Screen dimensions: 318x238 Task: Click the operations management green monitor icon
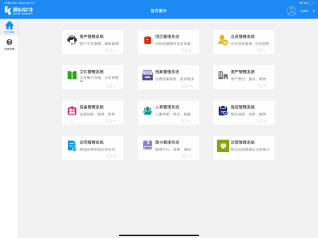(x=223, y=145)
